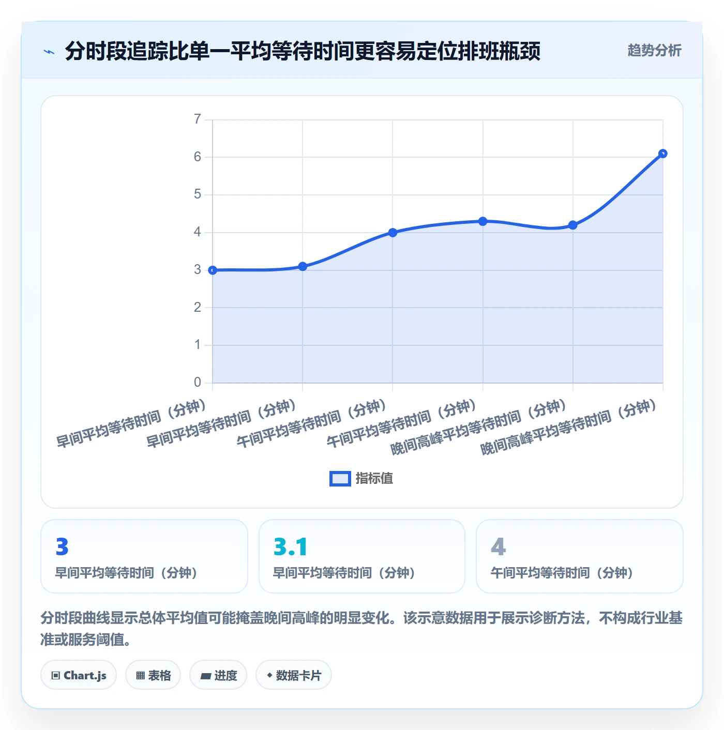This screenshot has height=730, width=724.
Task: Select the chart data point at value 4
Action: click(x=393, y=233)
